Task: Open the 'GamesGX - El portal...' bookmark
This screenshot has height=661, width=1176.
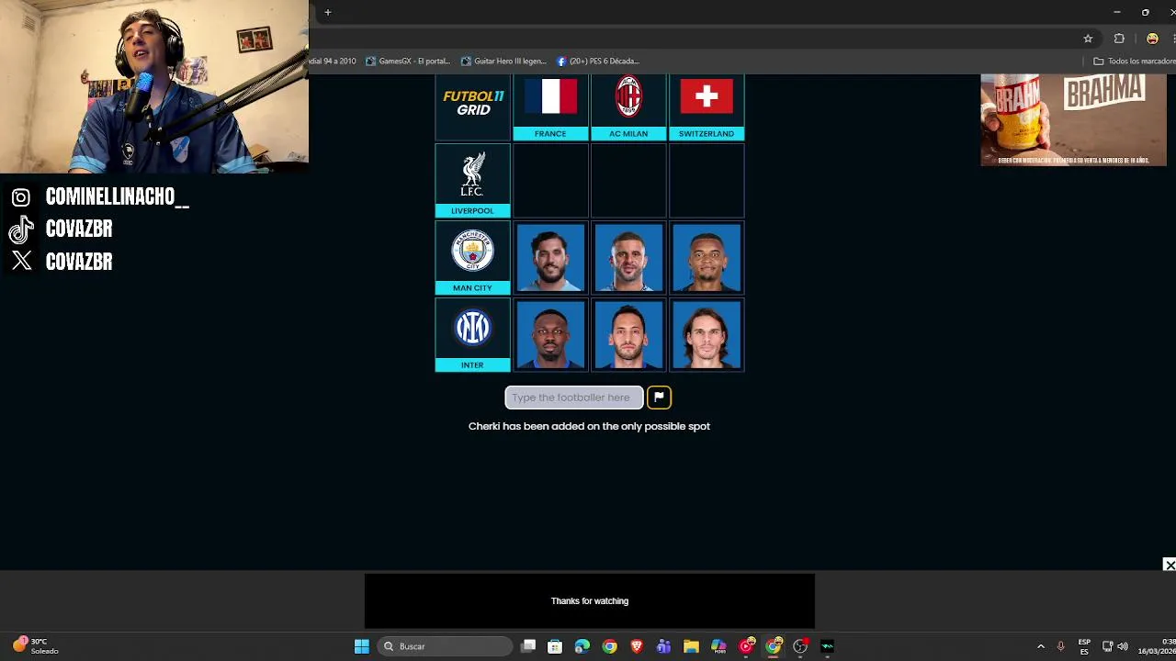Action: pos(408,61)
